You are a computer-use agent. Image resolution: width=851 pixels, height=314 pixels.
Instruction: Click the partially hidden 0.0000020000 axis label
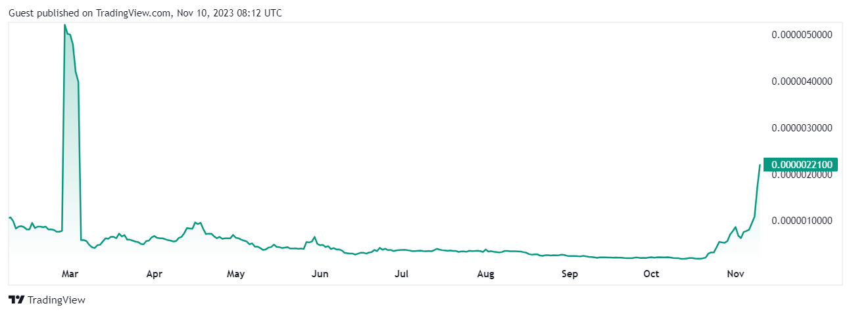click(802, 175)
